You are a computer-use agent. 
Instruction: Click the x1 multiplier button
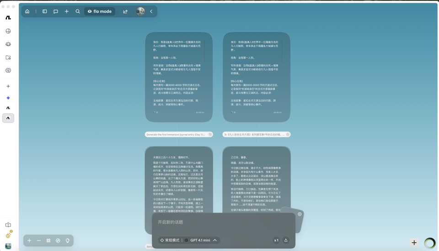[276, 240]
